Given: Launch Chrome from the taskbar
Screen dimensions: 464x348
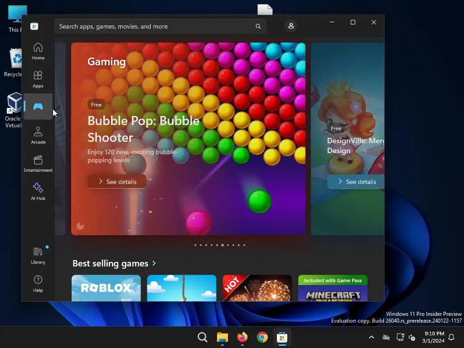Looking at the screenshot, I should point(262,337).
